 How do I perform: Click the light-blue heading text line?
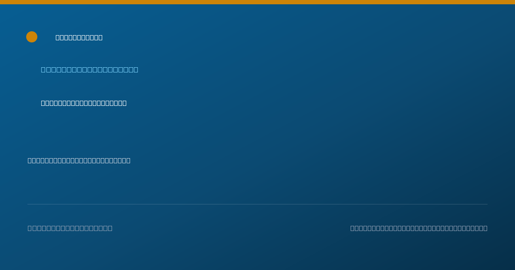[x=90, y=69]
